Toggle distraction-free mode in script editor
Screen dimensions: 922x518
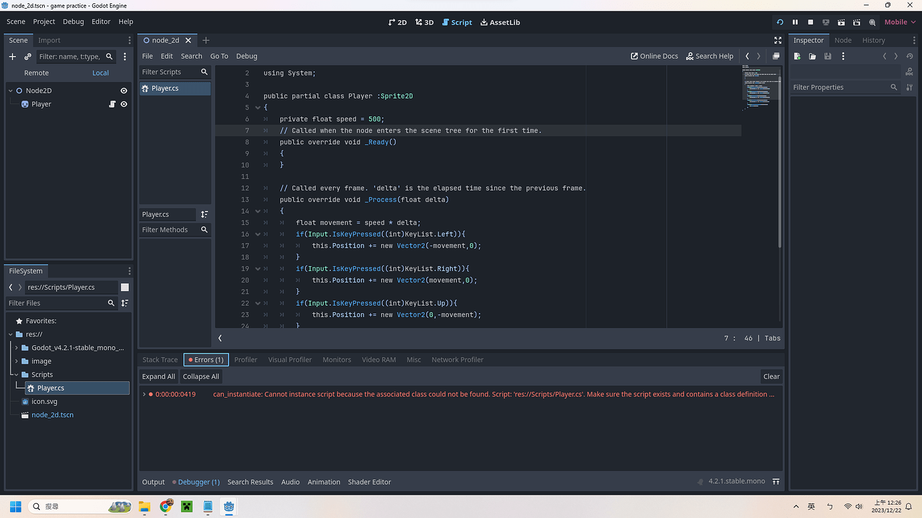point(778,40)
